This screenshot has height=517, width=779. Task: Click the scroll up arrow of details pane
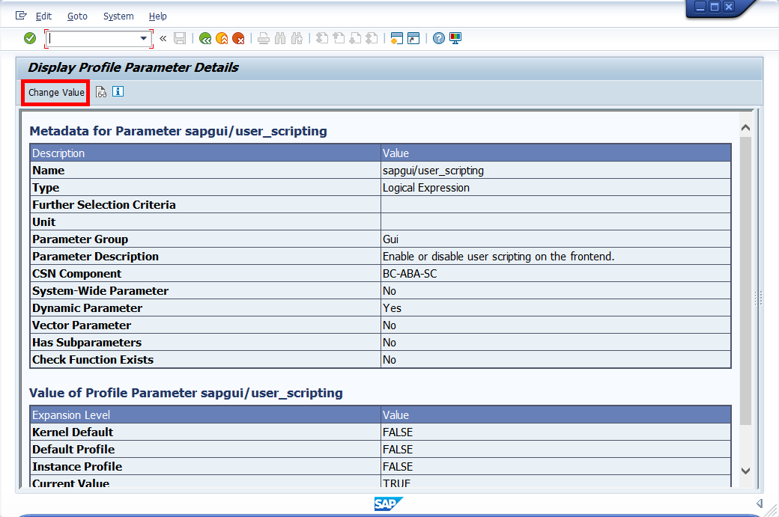745,128
